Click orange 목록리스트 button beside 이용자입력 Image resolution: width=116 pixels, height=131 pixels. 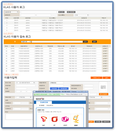click(x=97, y=78)
